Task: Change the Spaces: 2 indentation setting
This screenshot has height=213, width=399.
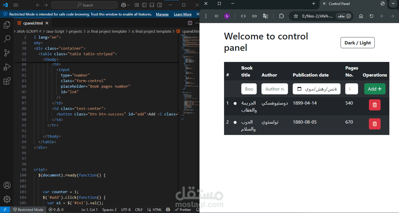Action: (x=109, y=209)
